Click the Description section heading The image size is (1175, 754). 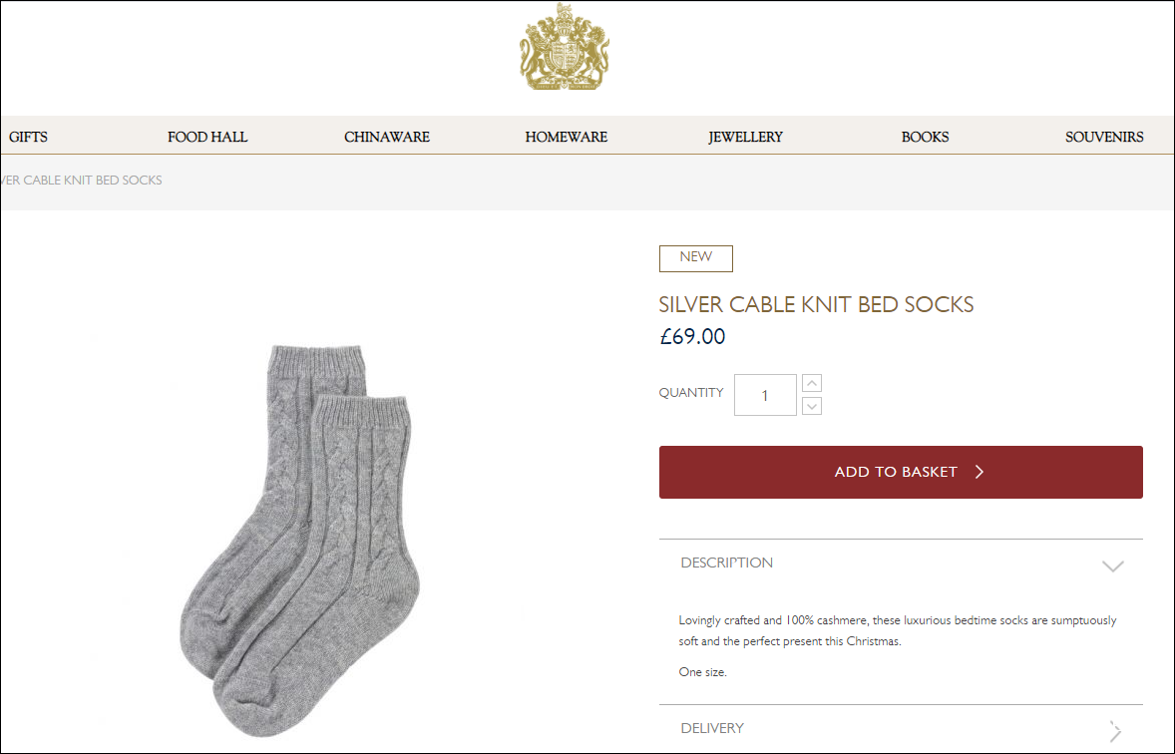coord(727,564)
